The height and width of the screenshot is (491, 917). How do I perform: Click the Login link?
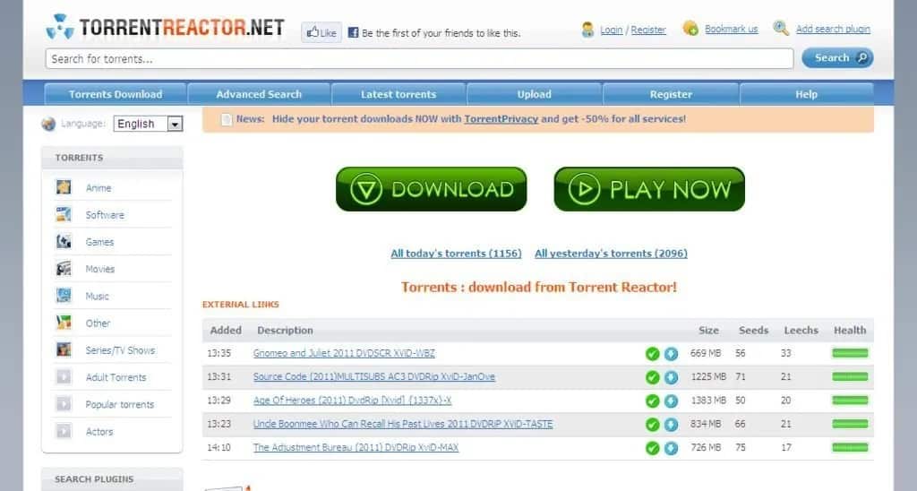611,30
